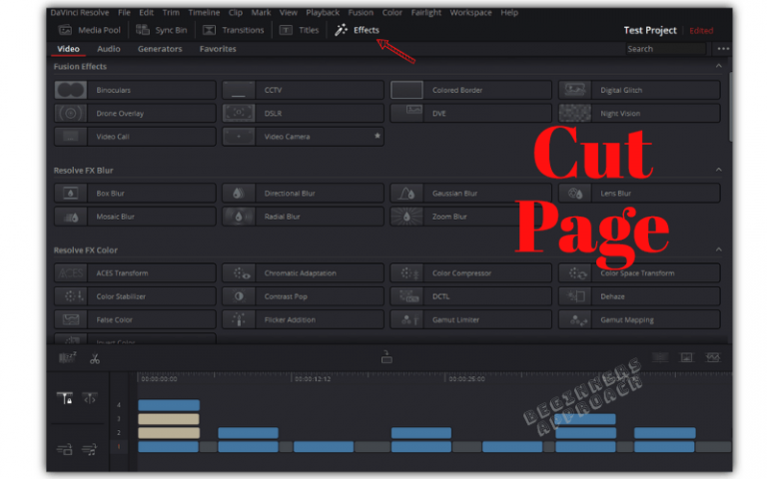Select the Gamut Limiter effect

coord(470,320)
